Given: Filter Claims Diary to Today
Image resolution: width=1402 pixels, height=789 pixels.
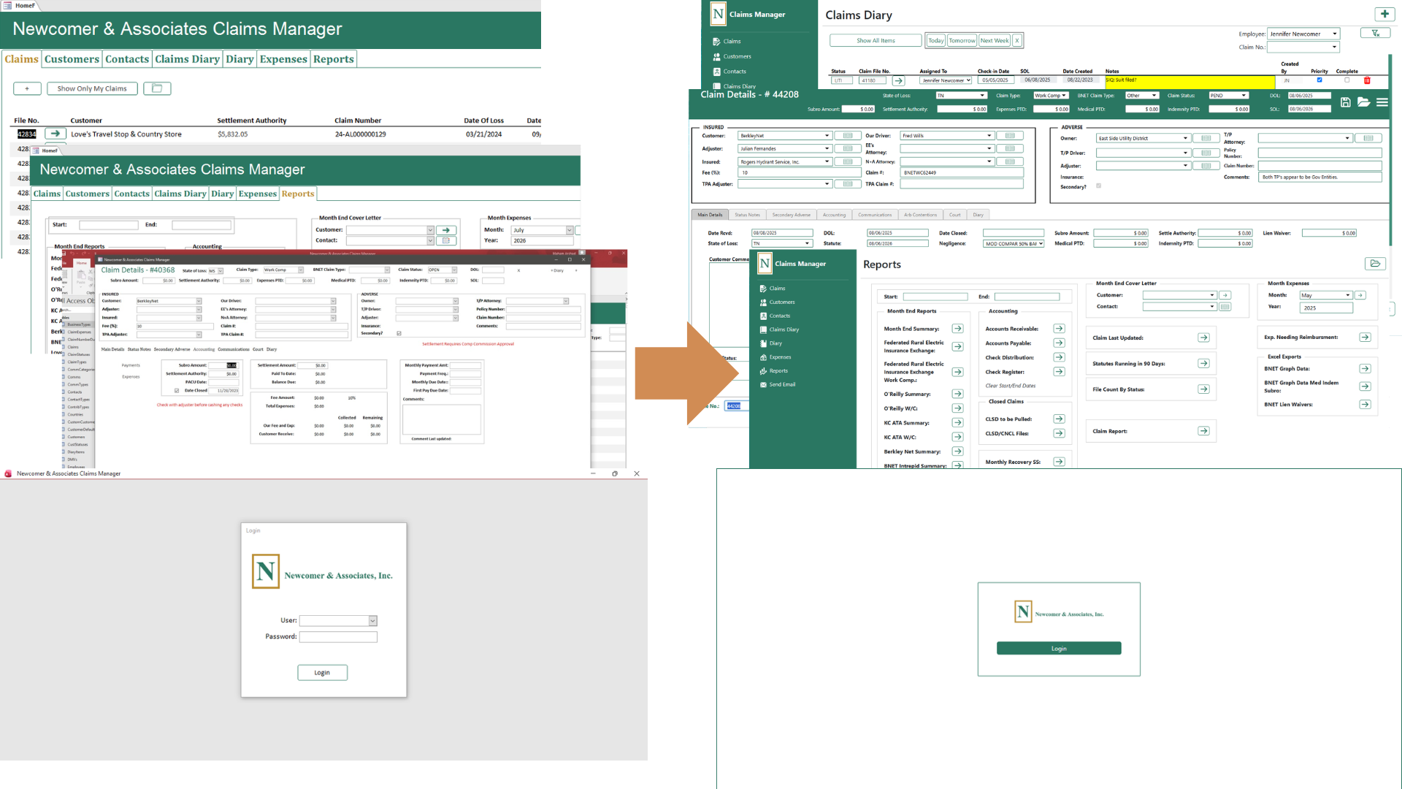Looking at the screenshot, I should pos(935,41).
